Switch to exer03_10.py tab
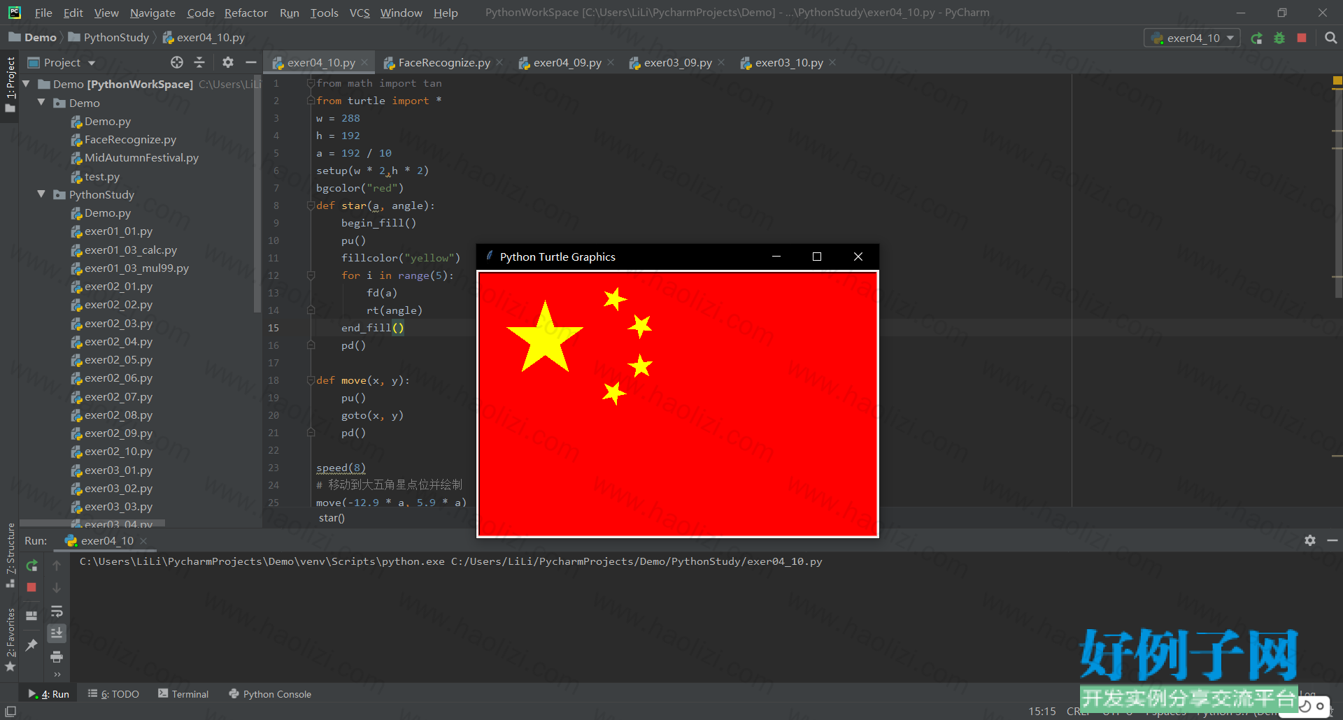Image resolution: width=1343 pixels, height=720 pixels. point(789,62)
